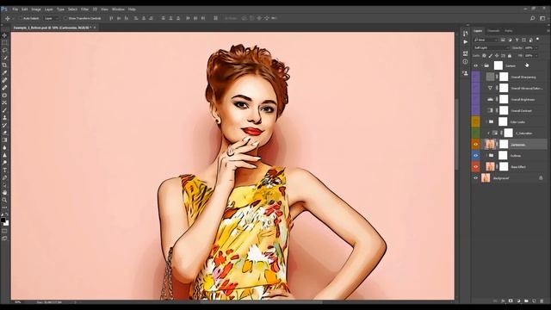Open the blend mode dropdown (Soft Light)
This screenshot has width=551, height=310.
point(492,48)
